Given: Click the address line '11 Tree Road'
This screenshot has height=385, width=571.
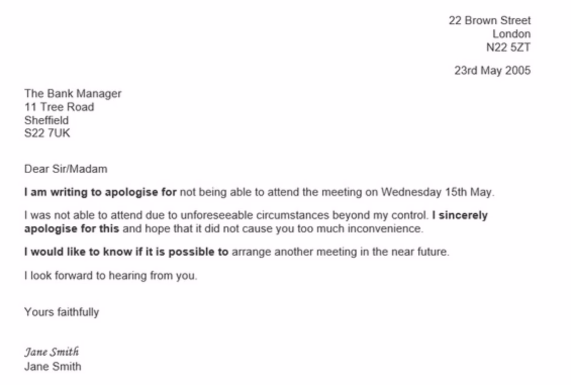Looking at the screenshot, I should click(59, 107).
